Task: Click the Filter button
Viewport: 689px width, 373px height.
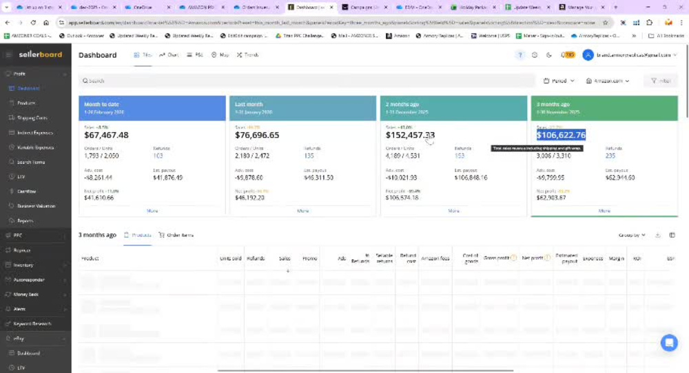Action: (661, 81)
